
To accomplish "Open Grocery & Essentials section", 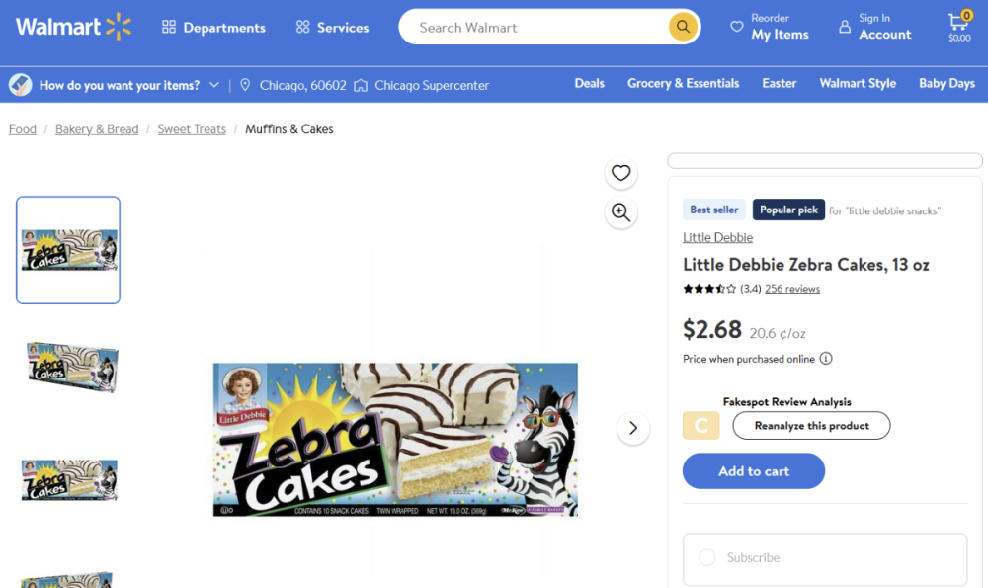I will 683,83.
